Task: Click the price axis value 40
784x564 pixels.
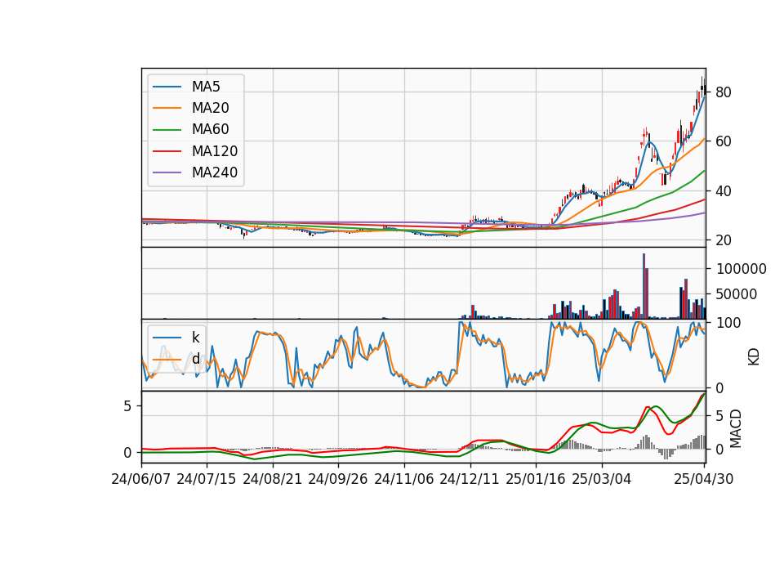Action: (x=724, y=191)
